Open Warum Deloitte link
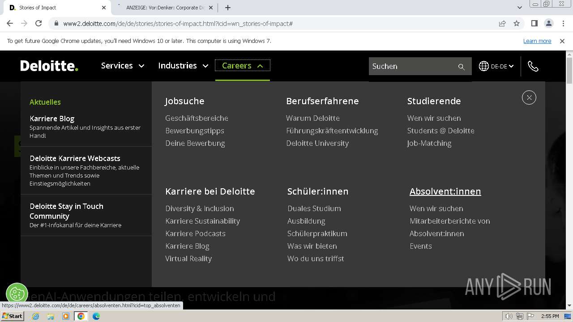The width and height of the screenshot is (573, 322). pos(313,118)
